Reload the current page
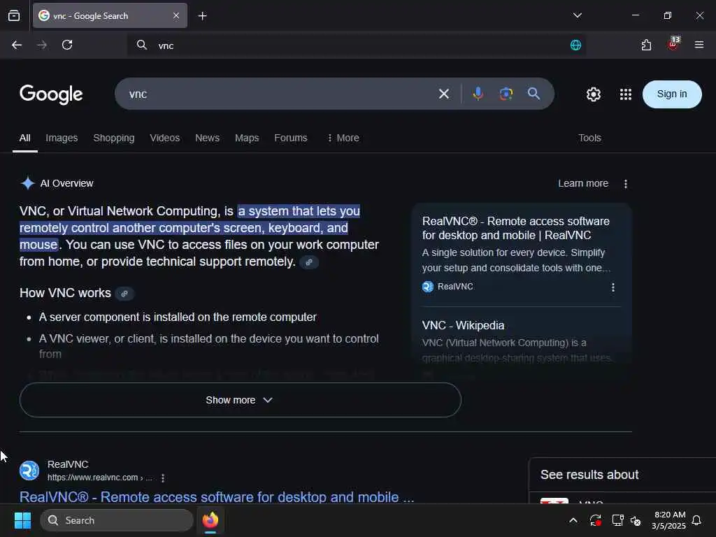Viewport: 716px width, 537px height. click(67, 45)
